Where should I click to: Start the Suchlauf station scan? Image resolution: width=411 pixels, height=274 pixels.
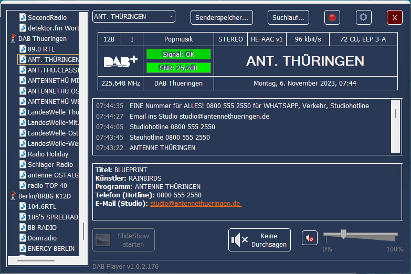[x=288, y=17]
